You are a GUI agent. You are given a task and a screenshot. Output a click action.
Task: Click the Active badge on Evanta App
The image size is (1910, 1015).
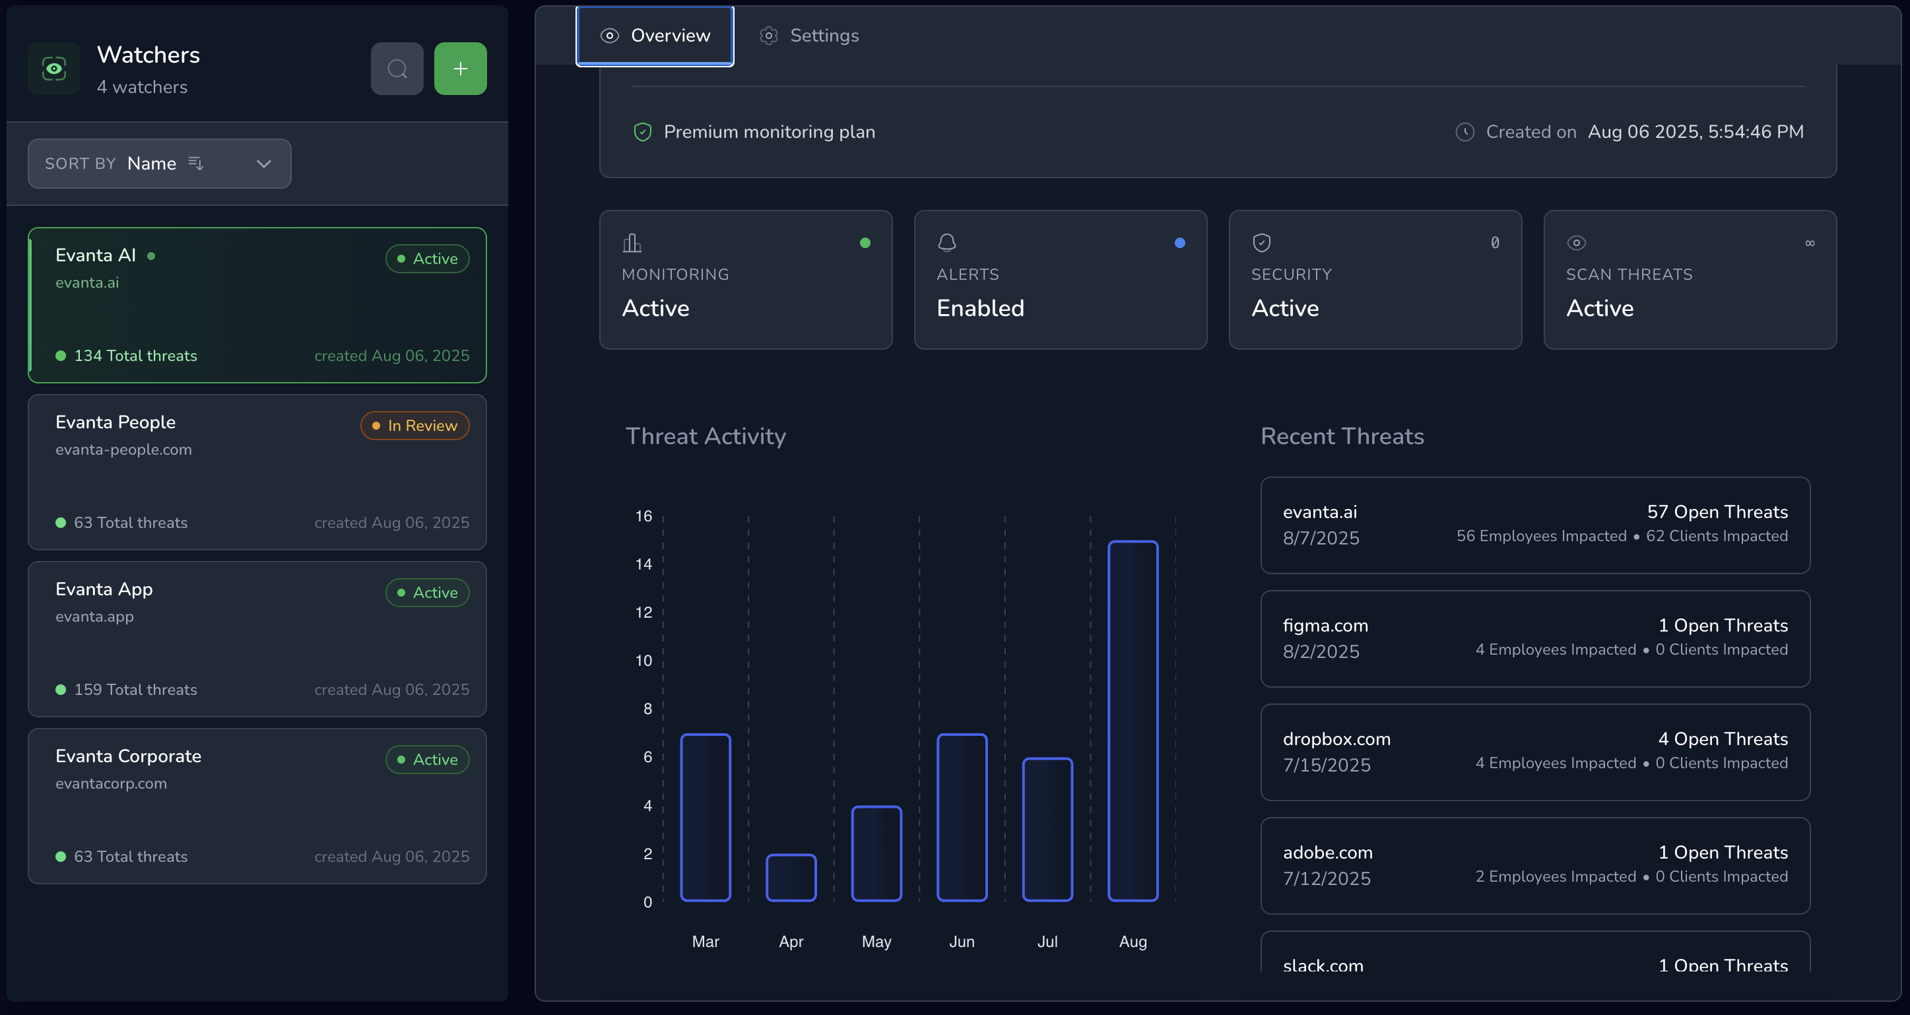click(x=427, y=593)
